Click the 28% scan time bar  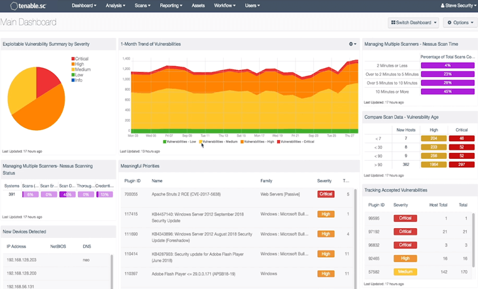pyautogui.click(x=447, y=82)
